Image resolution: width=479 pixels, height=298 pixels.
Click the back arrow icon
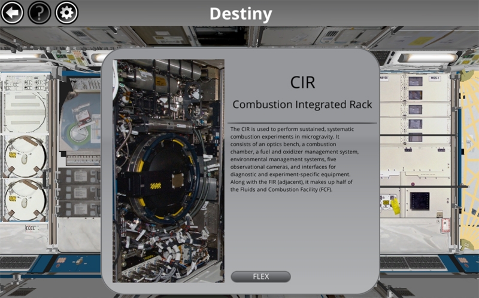[x=13, y=13]
